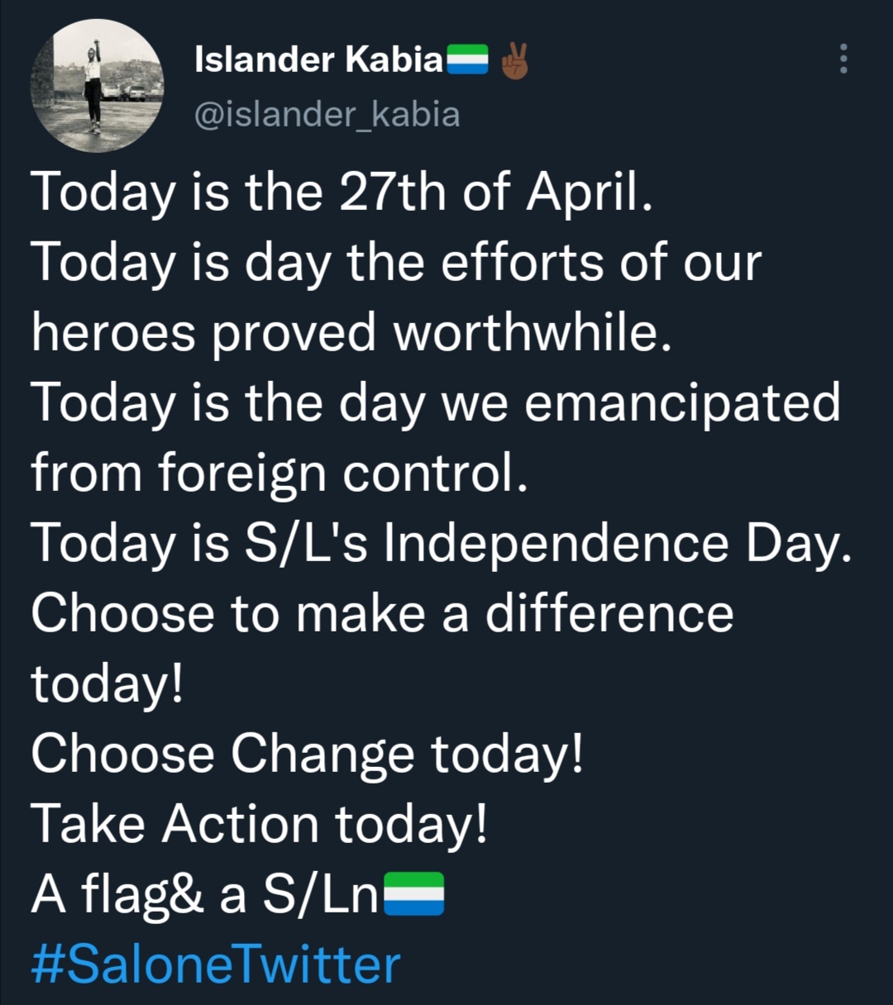Click the text "from foreign control."

coord(279,474)
